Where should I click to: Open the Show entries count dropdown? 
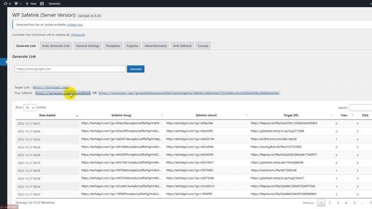[30, 107]
